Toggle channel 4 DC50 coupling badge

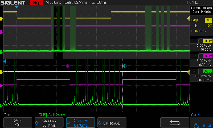pos(207,71)
